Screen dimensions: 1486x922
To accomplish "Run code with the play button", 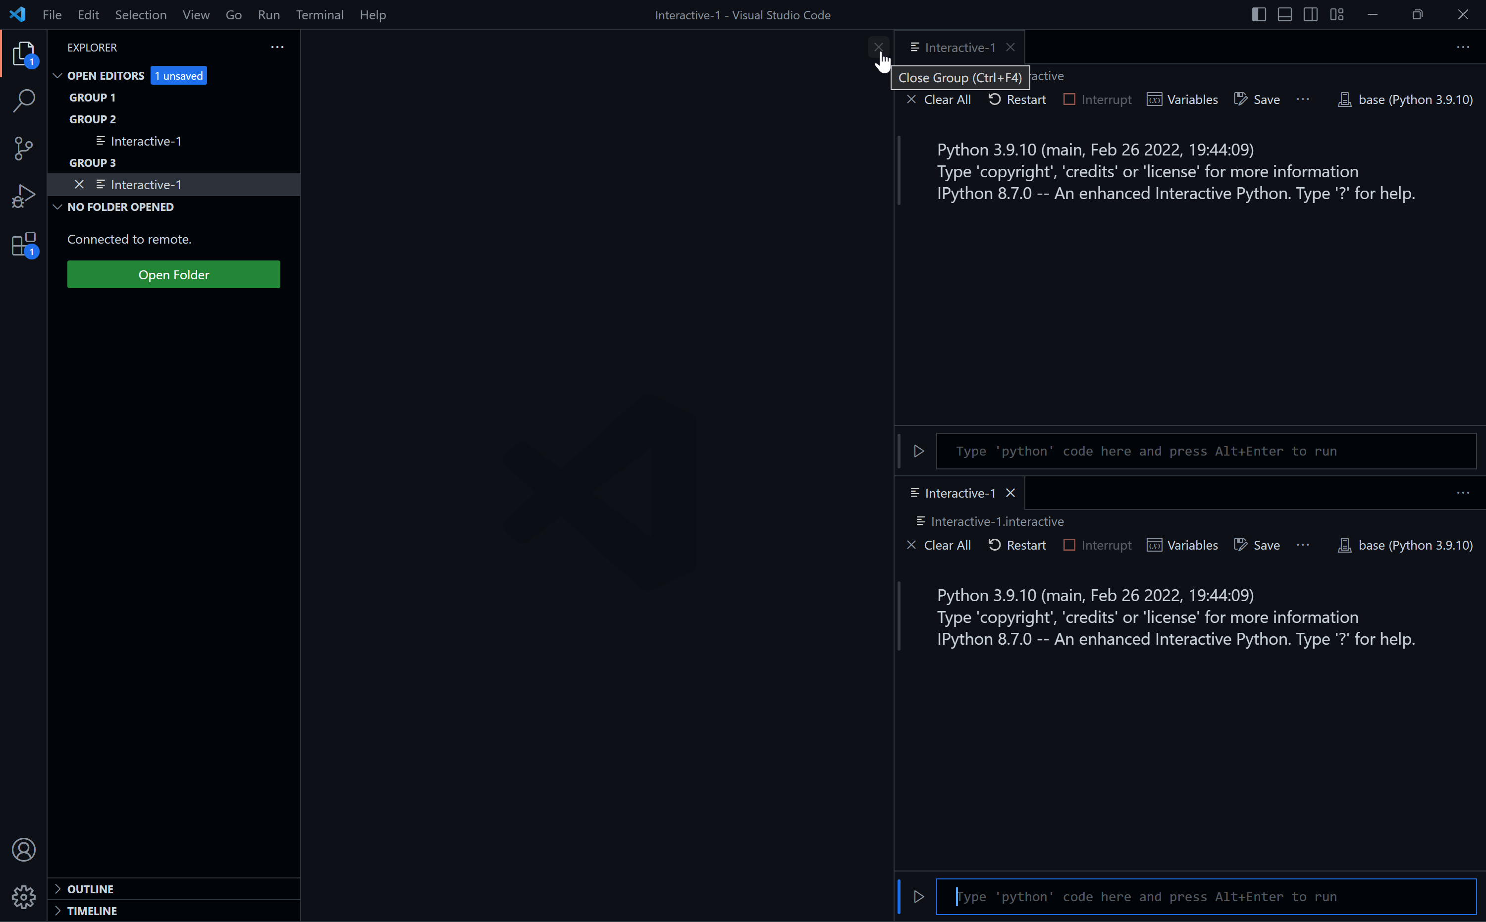I will point(918,451).
